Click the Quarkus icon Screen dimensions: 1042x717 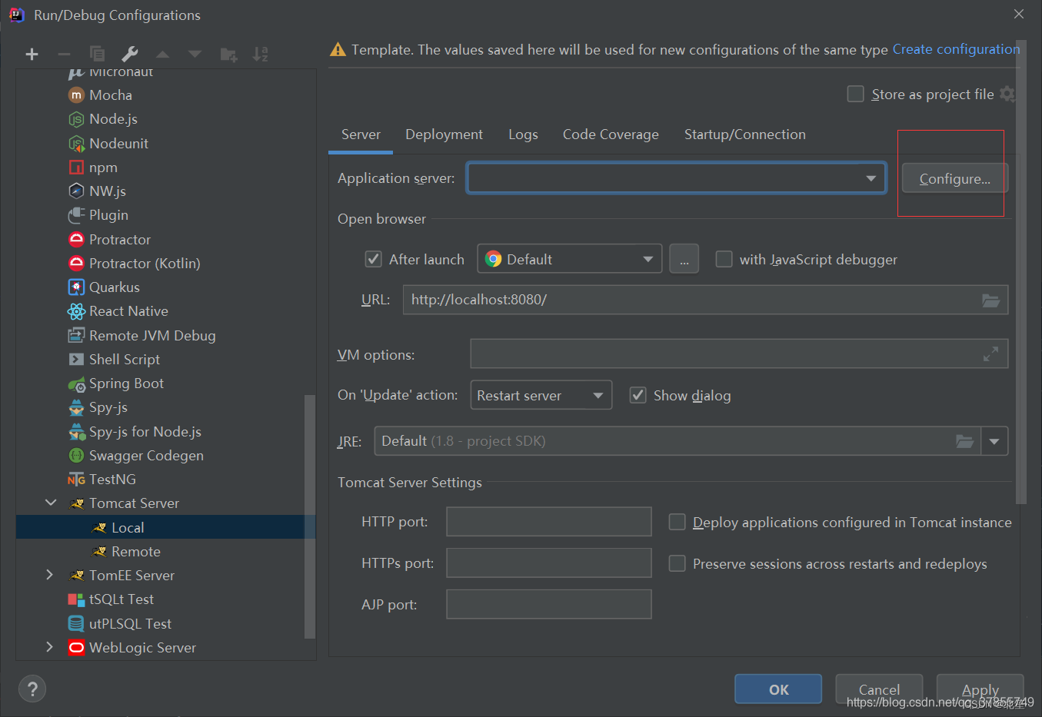pos(76,287)
